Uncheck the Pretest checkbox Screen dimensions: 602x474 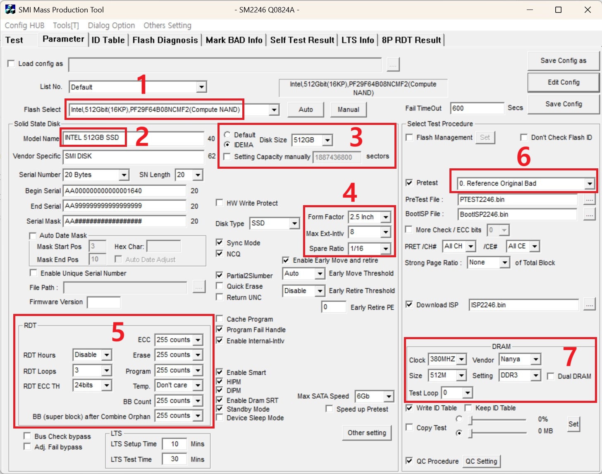click(x=409, y=182)
